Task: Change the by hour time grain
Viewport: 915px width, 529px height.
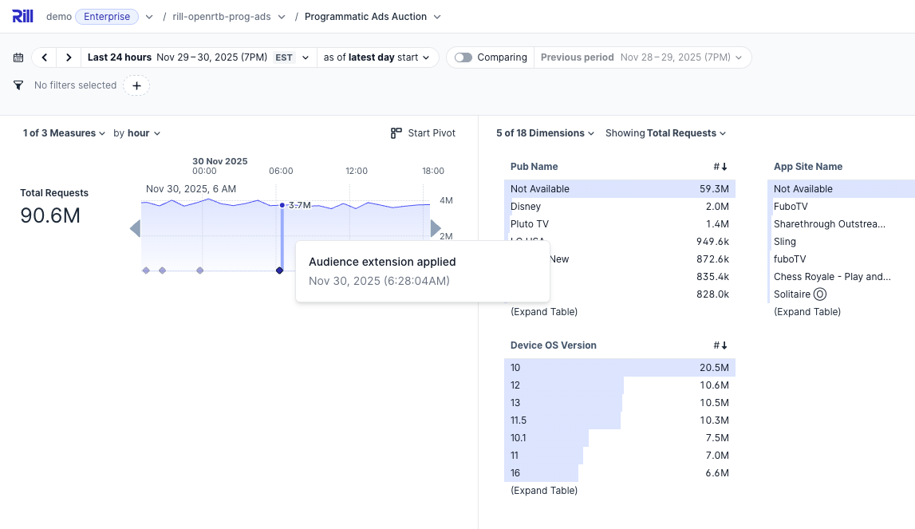Action: [137, 133]
